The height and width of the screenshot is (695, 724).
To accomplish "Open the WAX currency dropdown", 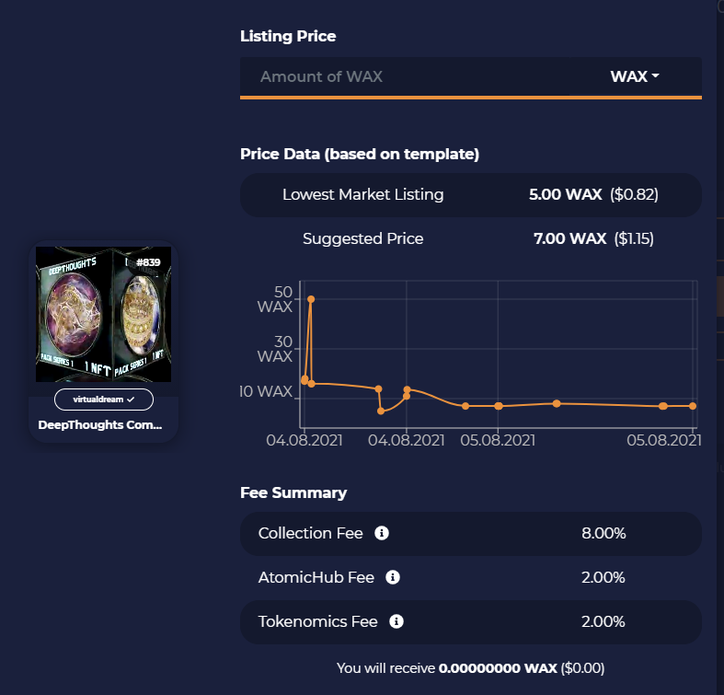I will click(x=635, y=76).
